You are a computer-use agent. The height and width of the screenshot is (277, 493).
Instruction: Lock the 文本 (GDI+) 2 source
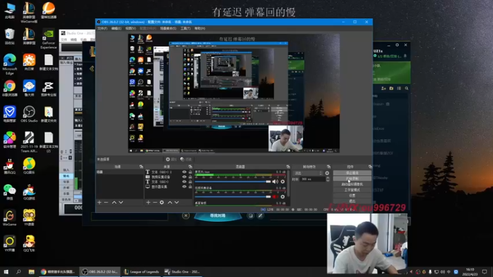(190, 172)
